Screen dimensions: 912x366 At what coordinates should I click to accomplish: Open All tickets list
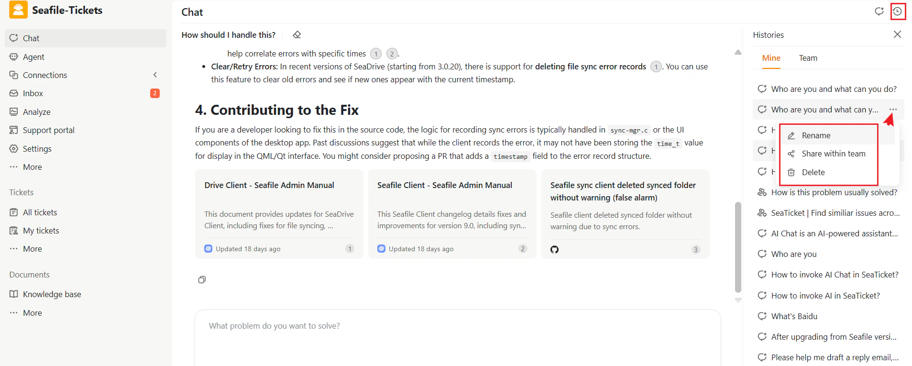86,212
